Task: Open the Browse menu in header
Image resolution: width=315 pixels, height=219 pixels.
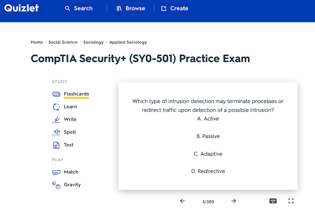Action: point(130,9)
